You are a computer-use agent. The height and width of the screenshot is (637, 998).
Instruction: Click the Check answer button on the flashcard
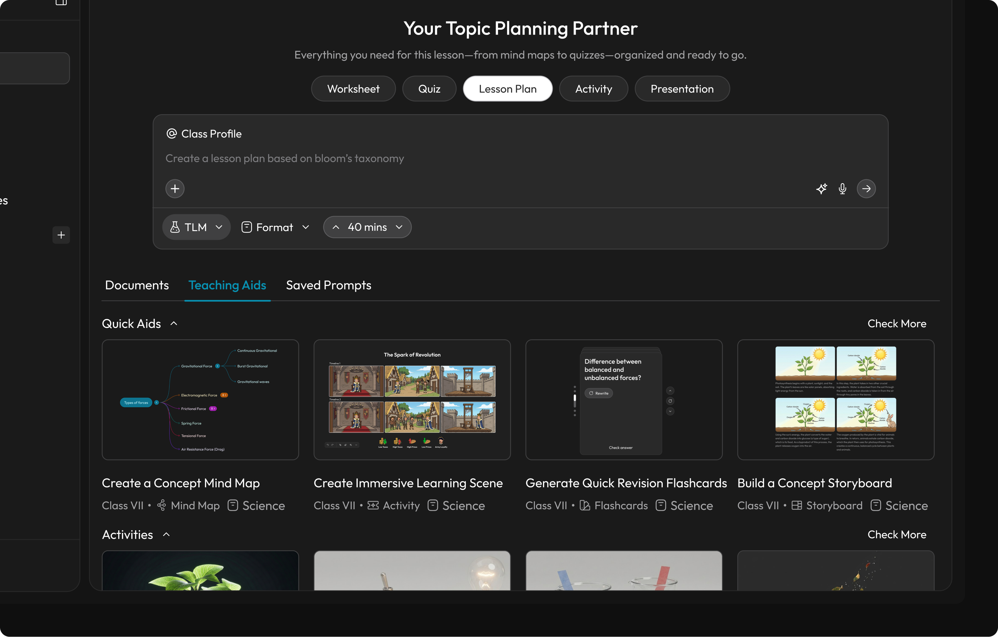(x=620, y=448)
